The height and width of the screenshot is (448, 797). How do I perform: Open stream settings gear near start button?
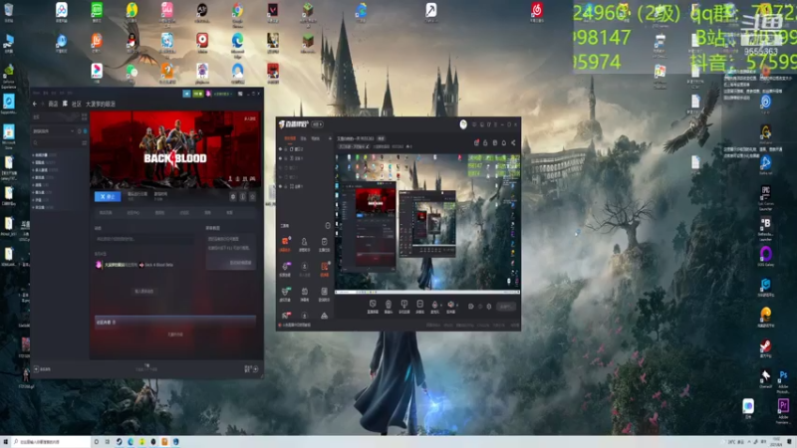point(489,307)
